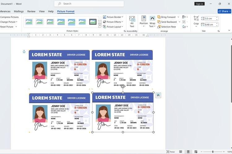The height and width of the screenshot is (154, 232).
Task: Click the Share button
Action: pyautogui.click(x=224, y=11)
